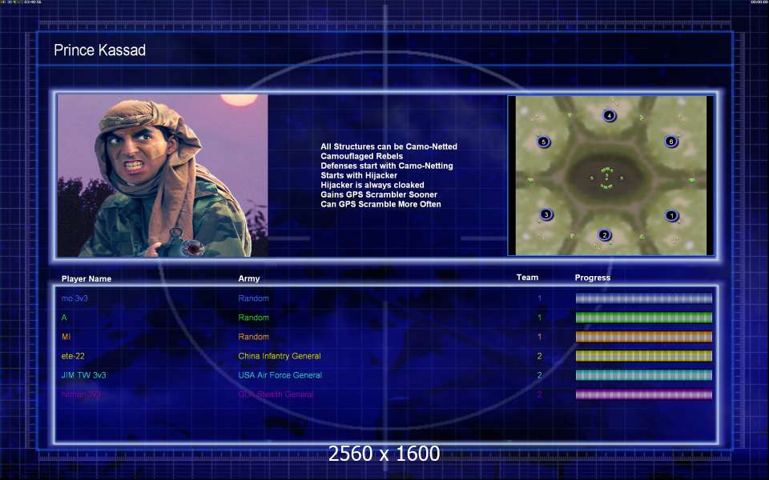Select start position marker 1 on minimap

671,215
